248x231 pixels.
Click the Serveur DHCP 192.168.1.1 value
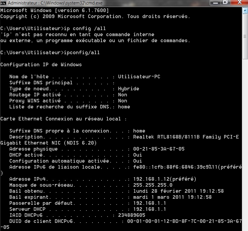pos(150,209)
